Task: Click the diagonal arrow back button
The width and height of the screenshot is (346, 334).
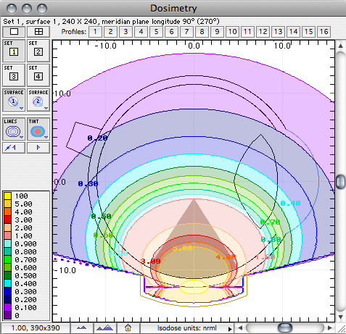Action: pyautogui.click(x=14, y=147)
